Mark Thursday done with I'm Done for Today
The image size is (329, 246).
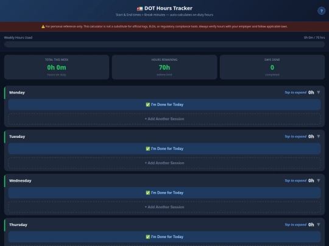[x=164, y=237]
